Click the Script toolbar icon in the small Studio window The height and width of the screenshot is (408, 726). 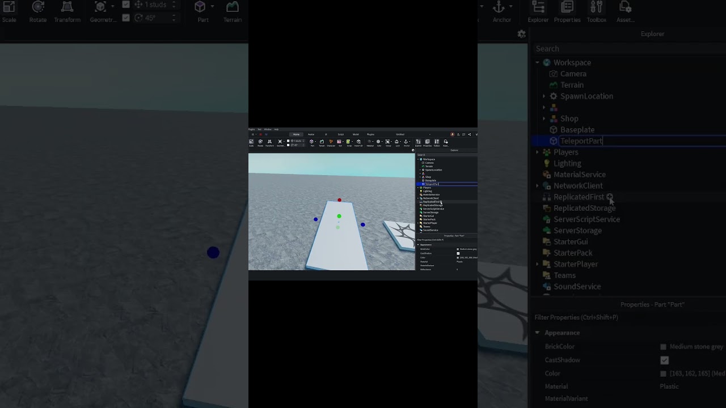(x=349, y=142)
